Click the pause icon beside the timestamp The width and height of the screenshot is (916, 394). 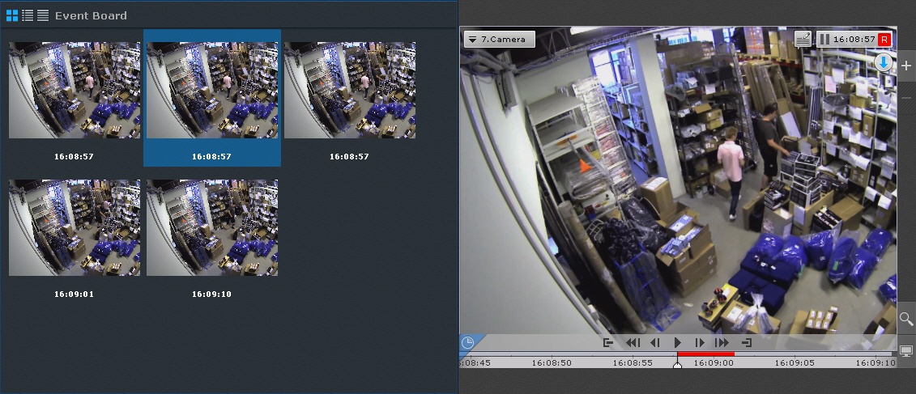[x=824, y=39]
